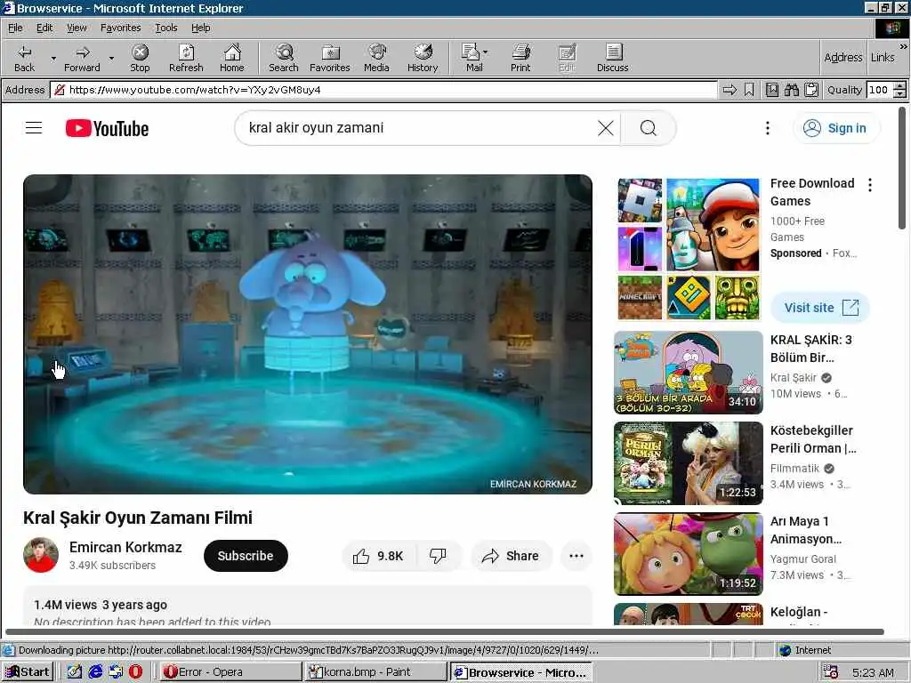Viewport: 911px width, 683px height.
Task: Click the Forward toolbar button
Action: pyautogui.click(x=82, y=58)
